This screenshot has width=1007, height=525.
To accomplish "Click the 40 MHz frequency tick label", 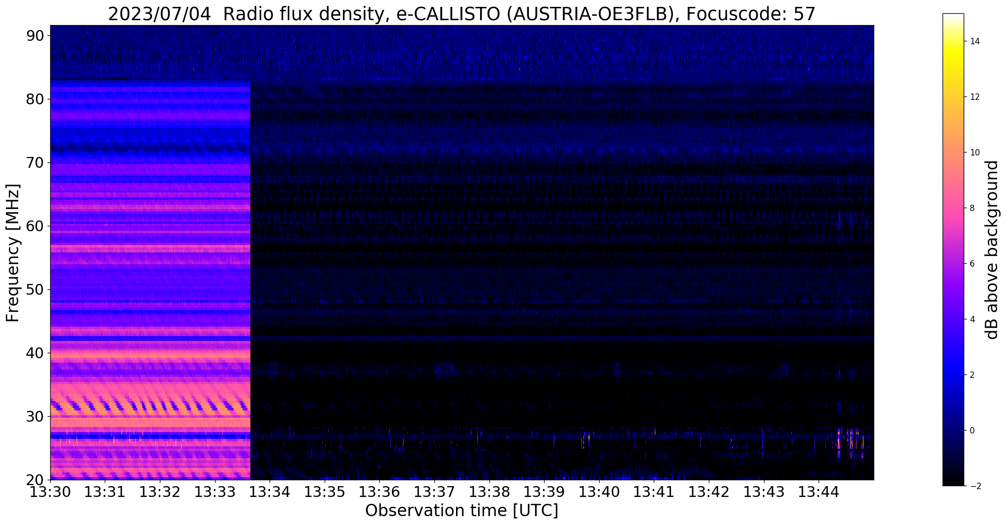I will 35,353.
